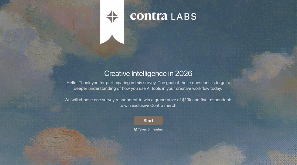The height and width of the screenshot is (165, 297).
Task: Click the 'Takes 5 minutes' label
Action: click(x=150, y=129)
